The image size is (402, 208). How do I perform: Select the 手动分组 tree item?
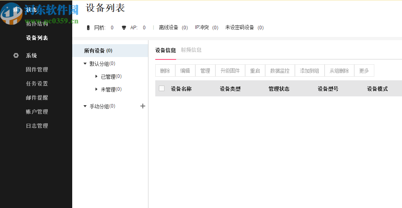[x=102, y=106]
